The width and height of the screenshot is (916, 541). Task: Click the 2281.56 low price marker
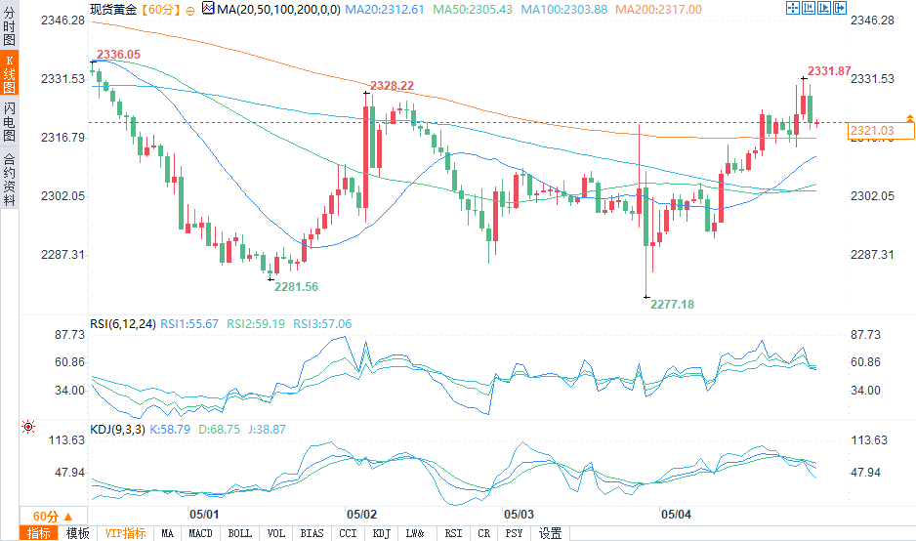[x=296, y=287]
